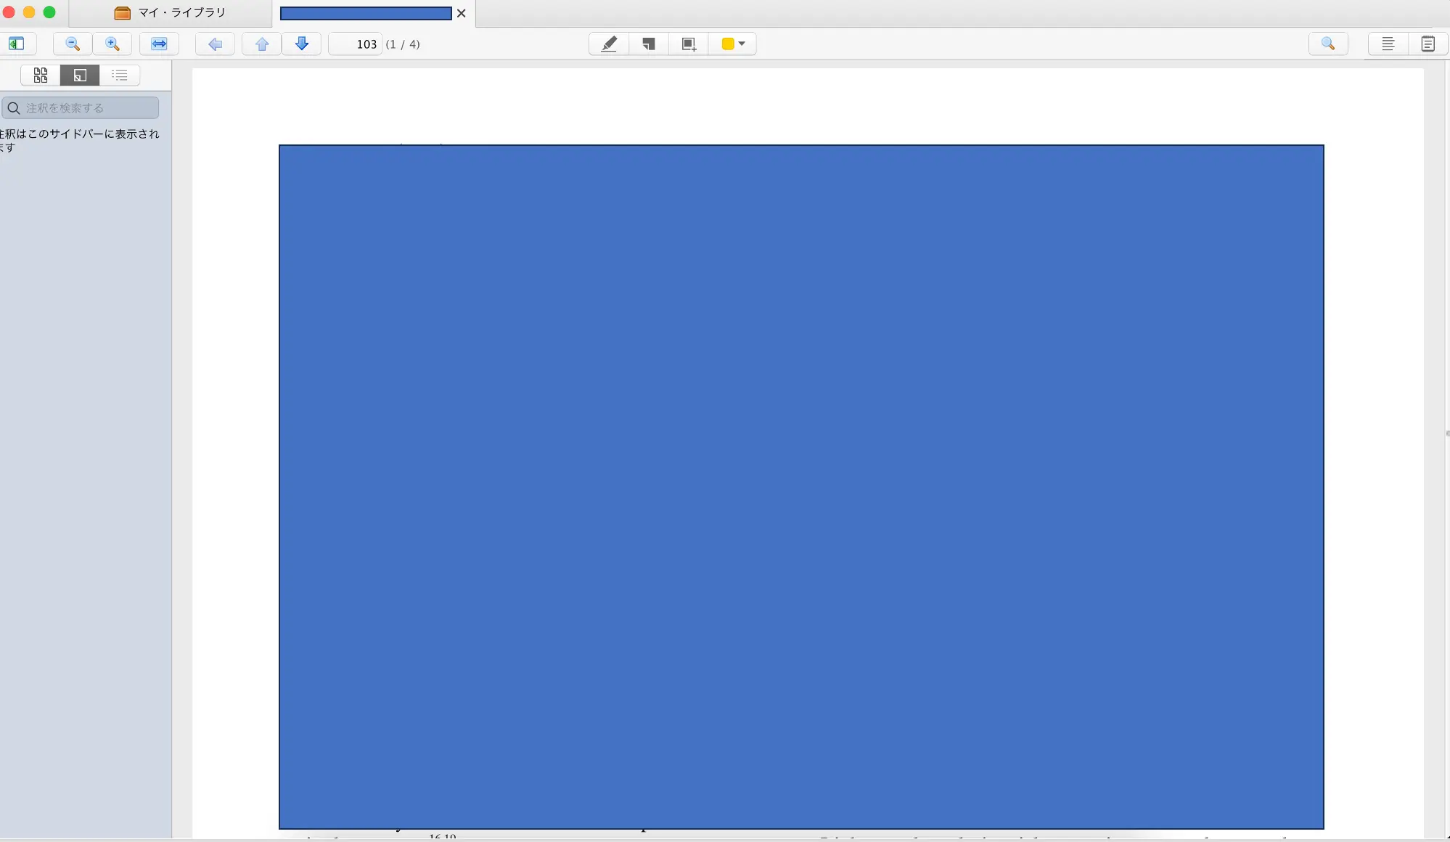Select the sticky note annotation tool
The image size is (1450, 842).
click(x=649, y=44)
